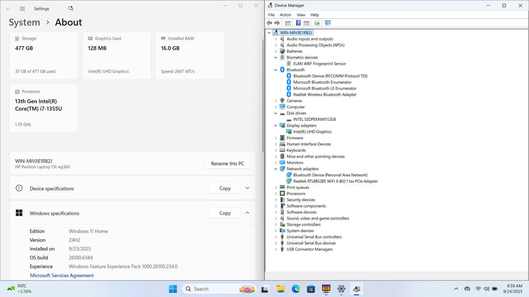This screenshot has height=297, width=529.
Task: Open Settings navigation hamburger menu
Action: click(22, 9)
